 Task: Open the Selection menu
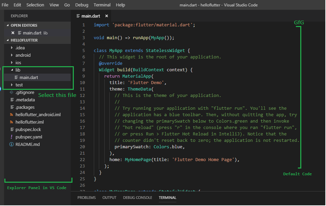pyautogui.click(x=35, y=5)
